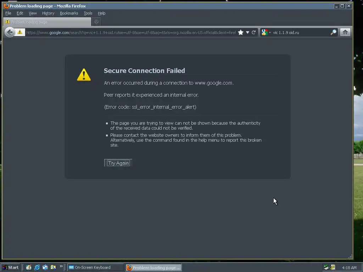Open the Edit menu
This screenshot has width=363, height=272.
coord(20,13)
